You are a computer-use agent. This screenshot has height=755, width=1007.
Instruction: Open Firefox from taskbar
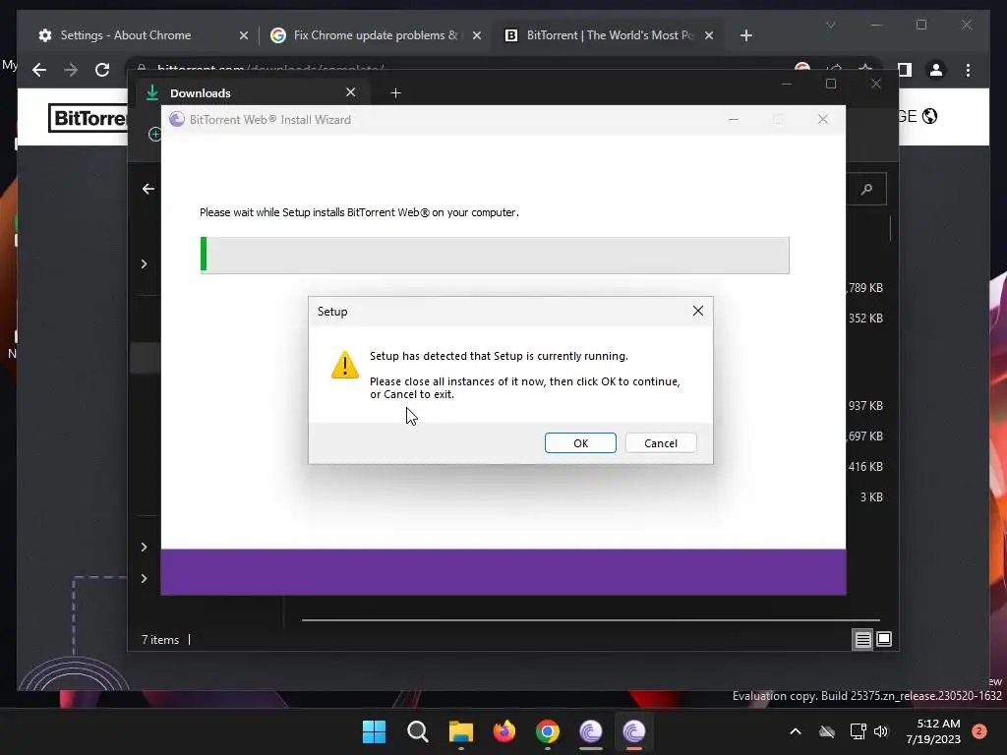tap(504, 731)
